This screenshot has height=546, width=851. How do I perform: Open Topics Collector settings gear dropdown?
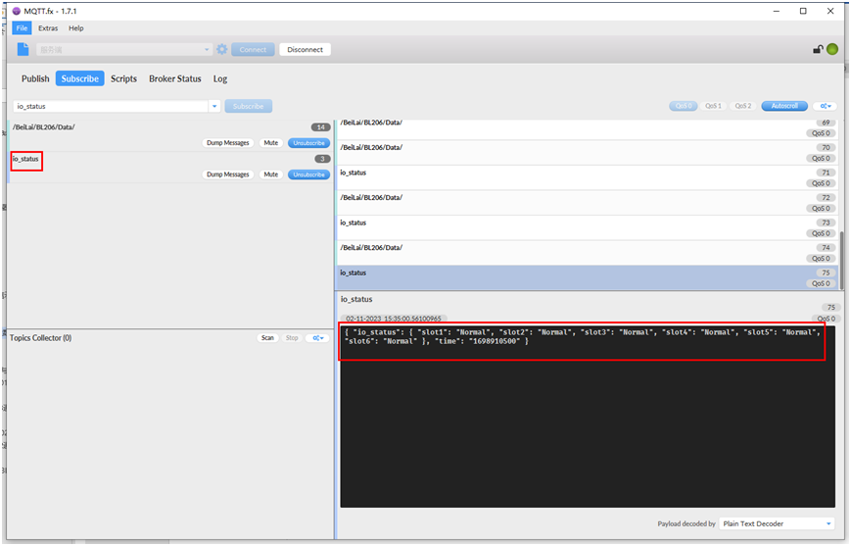317,338
